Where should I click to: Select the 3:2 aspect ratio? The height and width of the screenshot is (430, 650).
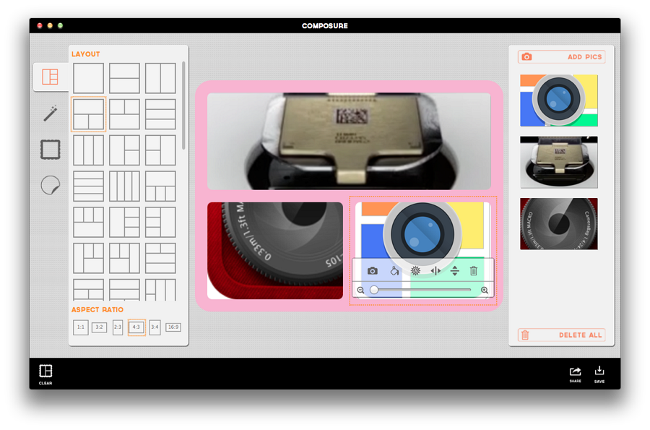pyautogui.click(x=99, y=327)
